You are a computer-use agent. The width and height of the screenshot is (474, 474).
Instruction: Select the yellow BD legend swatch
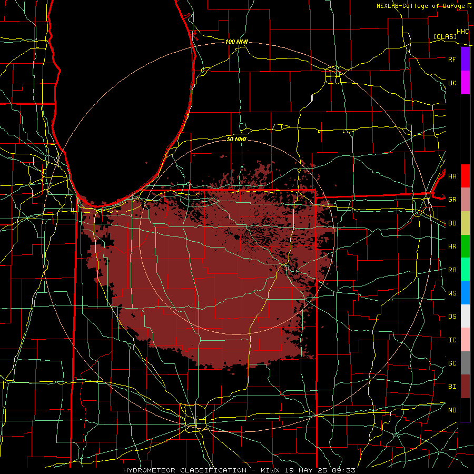click(x=465, y=223)
